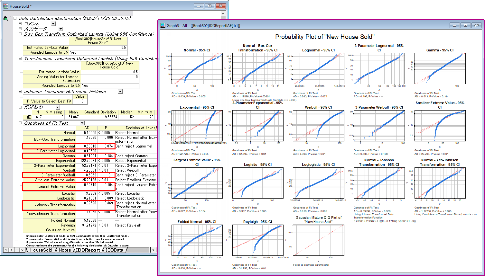Open dropdown beside Johnson Transform Reference P-Value
Screen dimensions: 485x276
pos(120,92)
